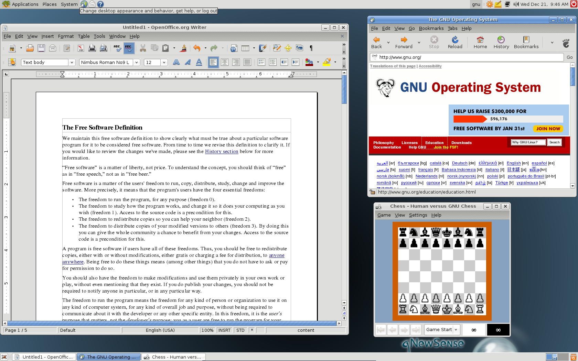Image resolution: width=578 pixels, height=361 pixels.
Task: Save the Writer document
Action: [x=41, y=48]
